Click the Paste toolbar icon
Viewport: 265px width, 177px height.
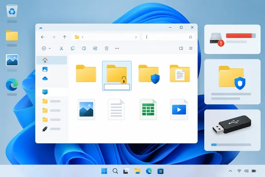84,48
